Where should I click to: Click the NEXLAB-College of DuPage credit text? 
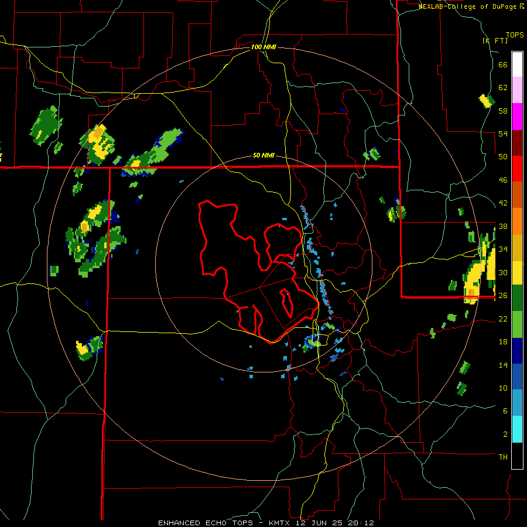(471, 6)
